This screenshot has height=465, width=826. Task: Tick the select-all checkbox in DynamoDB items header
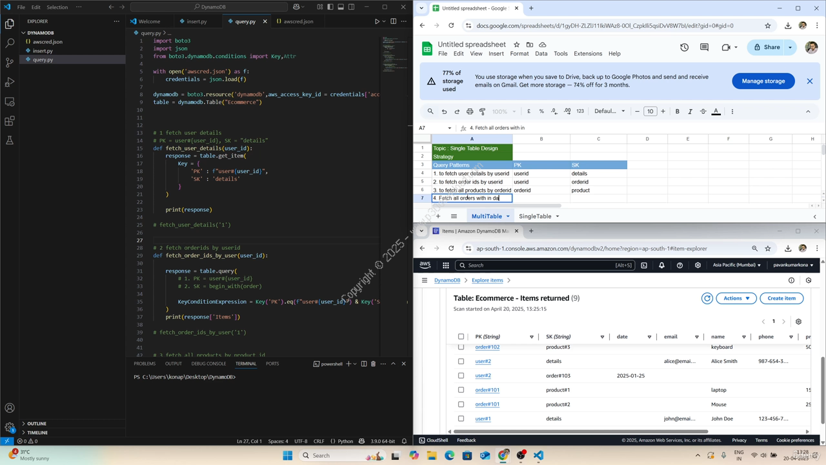pos(461,336)
